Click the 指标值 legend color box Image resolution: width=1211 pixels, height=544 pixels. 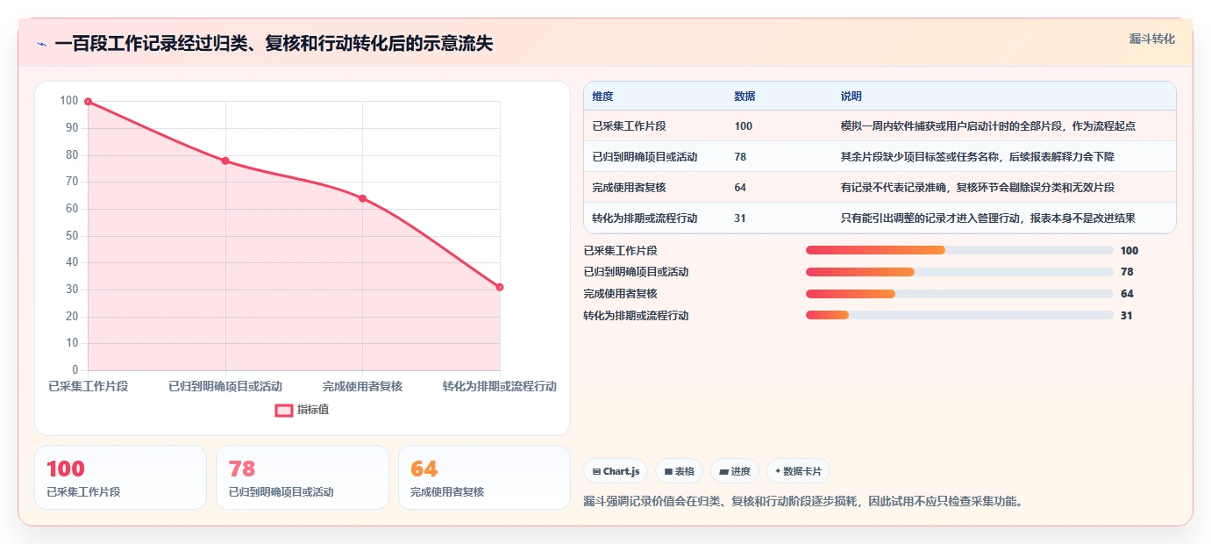tap(284, 410)
